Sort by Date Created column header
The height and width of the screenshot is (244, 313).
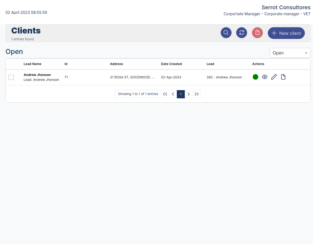(x=171, y=64)
